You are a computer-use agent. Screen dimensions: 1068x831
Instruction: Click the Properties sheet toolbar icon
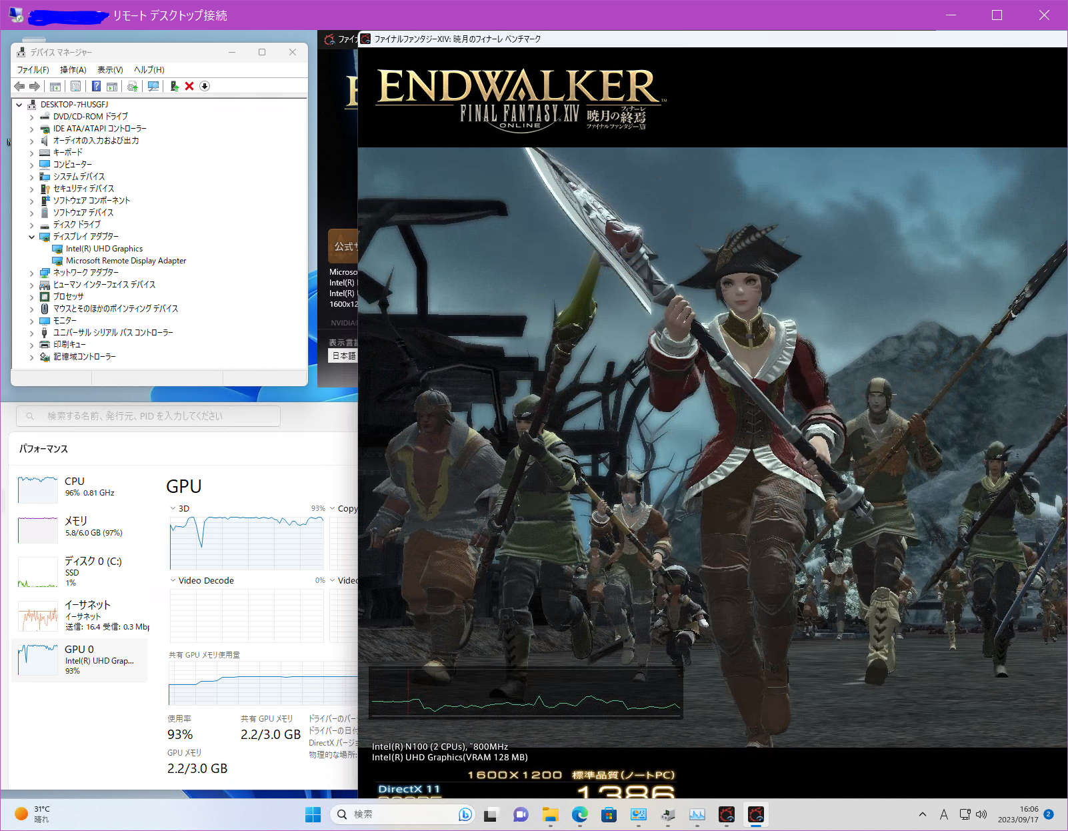coord(75,86)
